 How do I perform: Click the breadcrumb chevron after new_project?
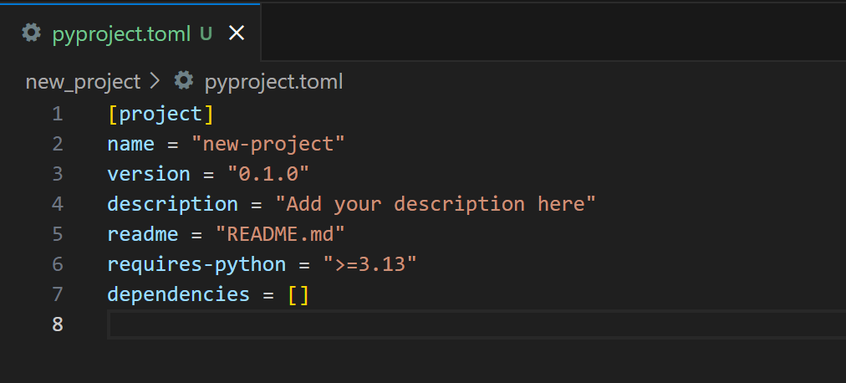[155, 81]
